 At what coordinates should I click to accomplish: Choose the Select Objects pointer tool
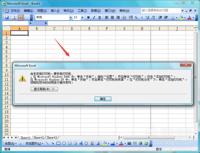click(x=20, y=143)
